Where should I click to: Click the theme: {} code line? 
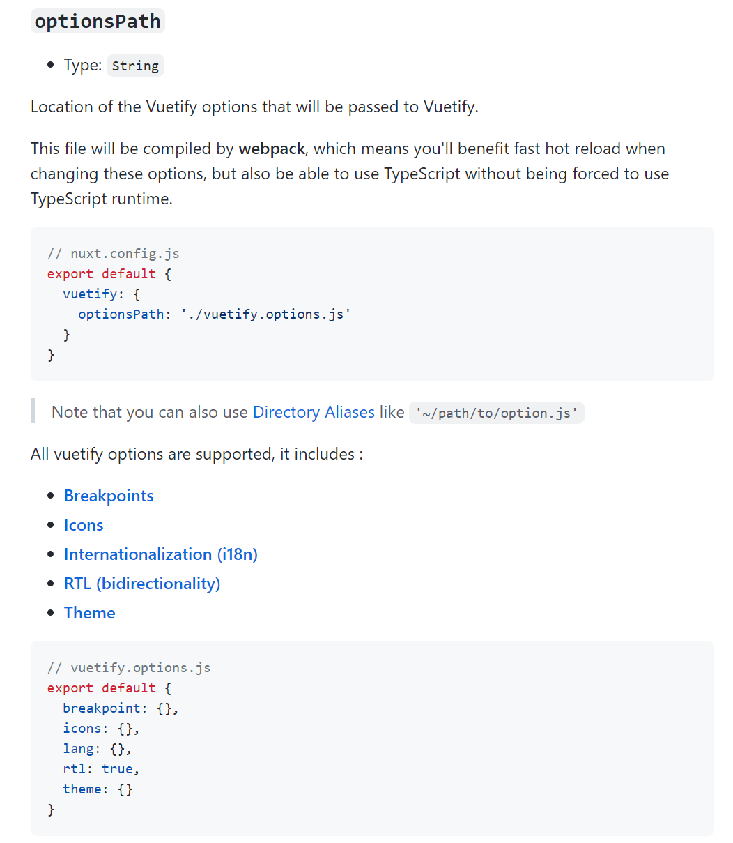click(x=98, y=789)
